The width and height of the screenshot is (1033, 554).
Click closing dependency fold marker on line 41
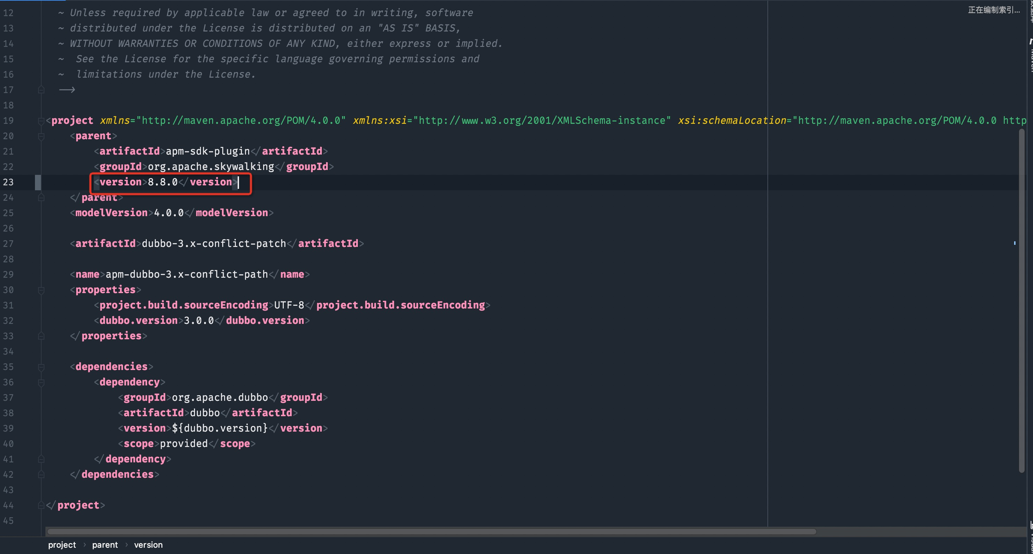41,459
